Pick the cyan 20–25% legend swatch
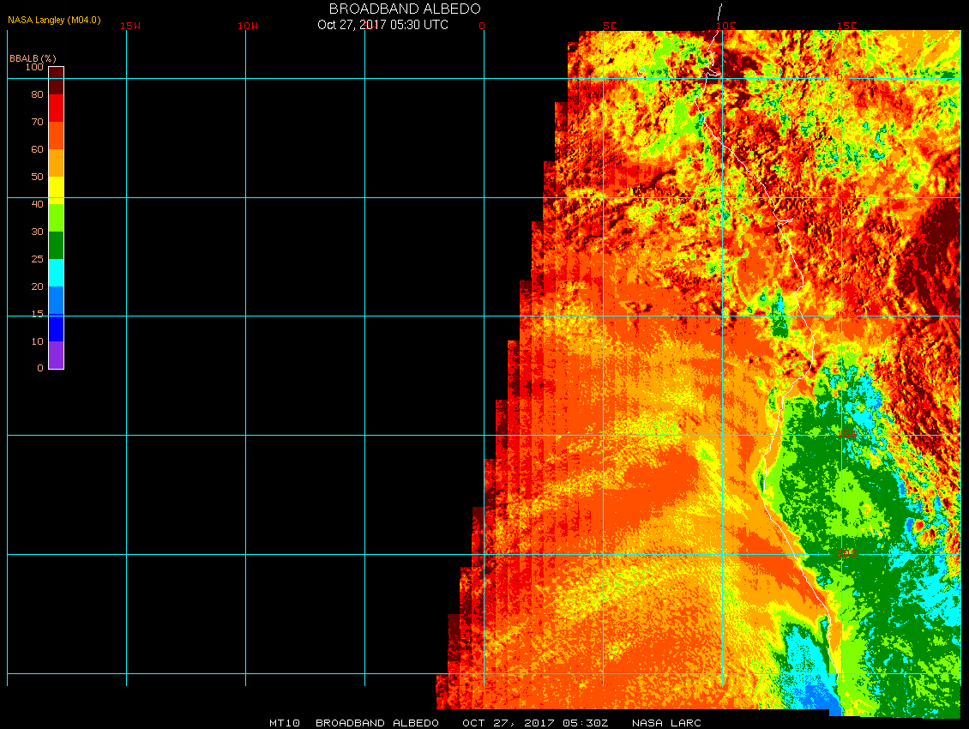 pyautogui.click(x=56, y=273)
